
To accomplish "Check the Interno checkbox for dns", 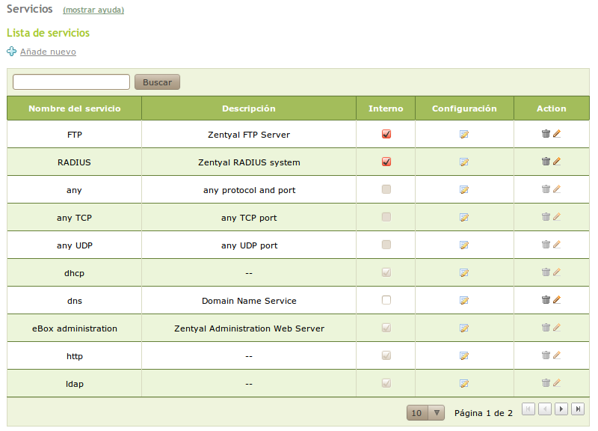I will 386,300.
